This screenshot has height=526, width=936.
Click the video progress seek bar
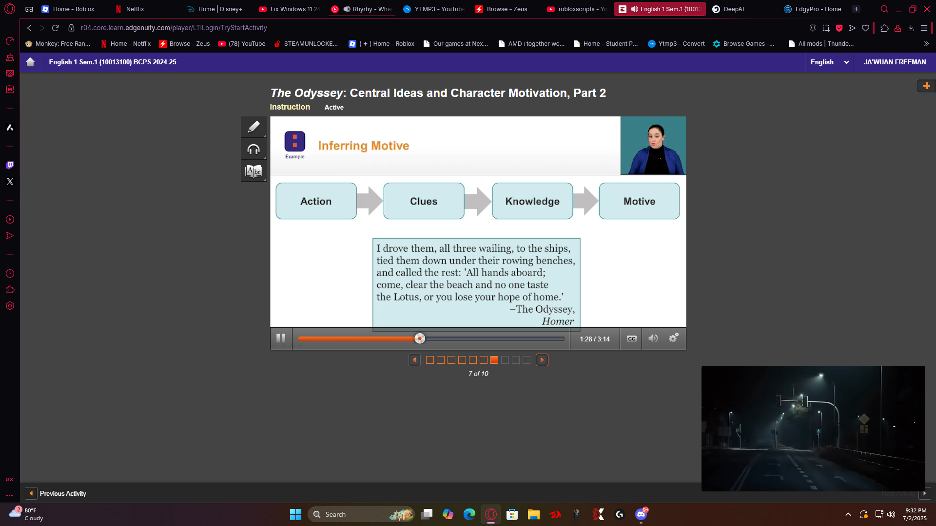click(431, 338)
